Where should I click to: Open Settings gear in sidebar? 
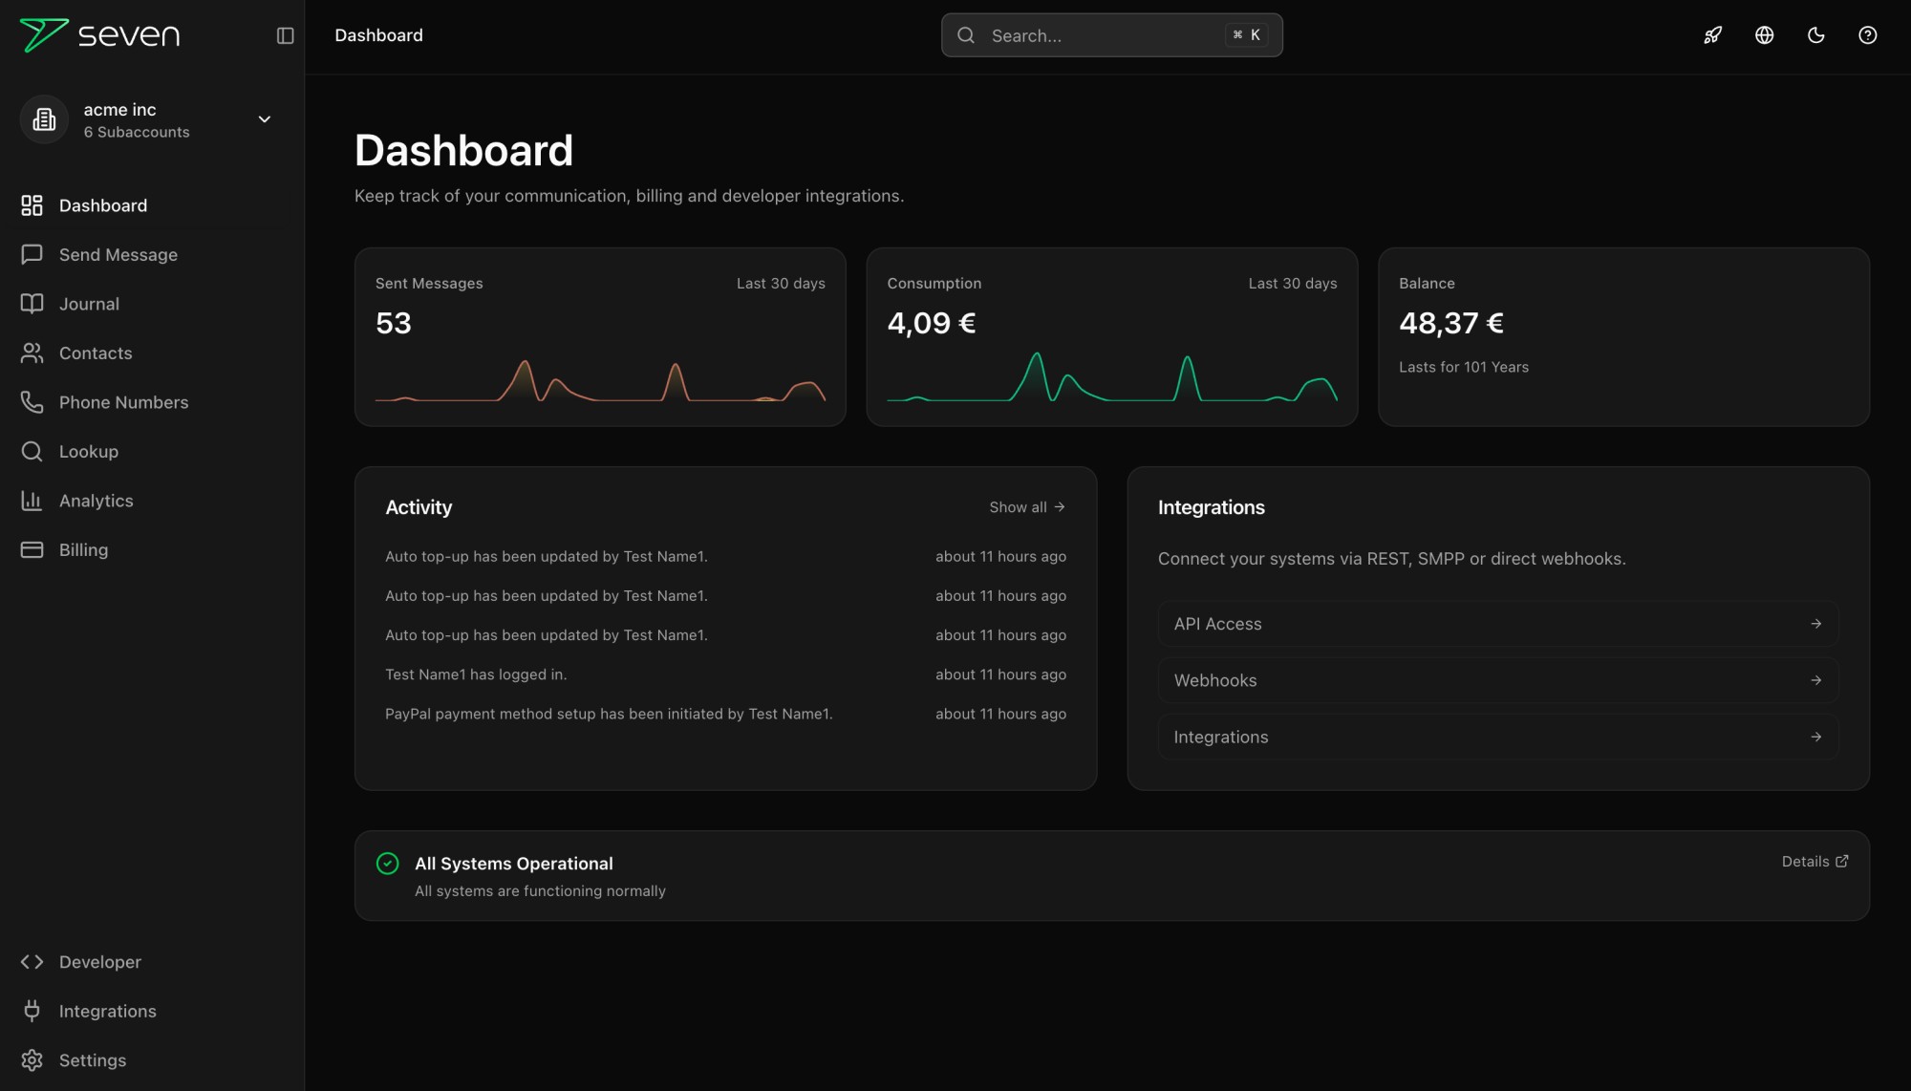[x=32, y=1060]
